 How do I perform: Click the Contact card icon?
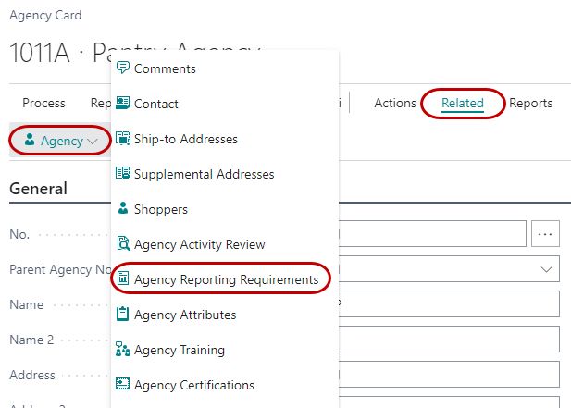point(122,104)
